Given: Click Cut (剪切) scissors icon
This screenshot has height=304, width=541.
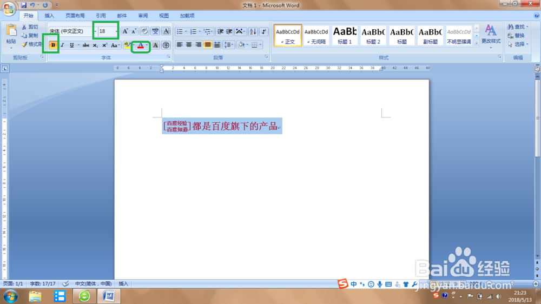Looking at the screenshot, I should point(24,27).
